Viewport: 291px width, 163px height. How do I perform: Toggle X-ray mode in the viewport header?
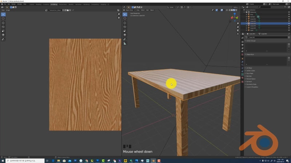tap(227, 10)
